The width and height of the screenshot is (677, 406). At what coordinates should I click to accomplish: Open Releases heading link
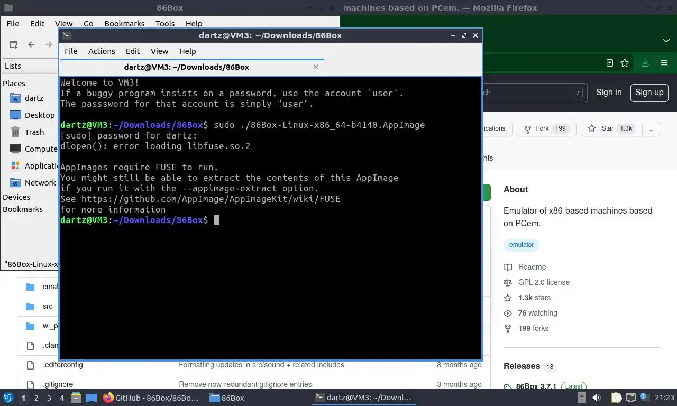click(x=522, y=366)
